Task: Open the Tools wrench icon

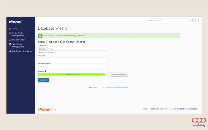Action: 10,28
